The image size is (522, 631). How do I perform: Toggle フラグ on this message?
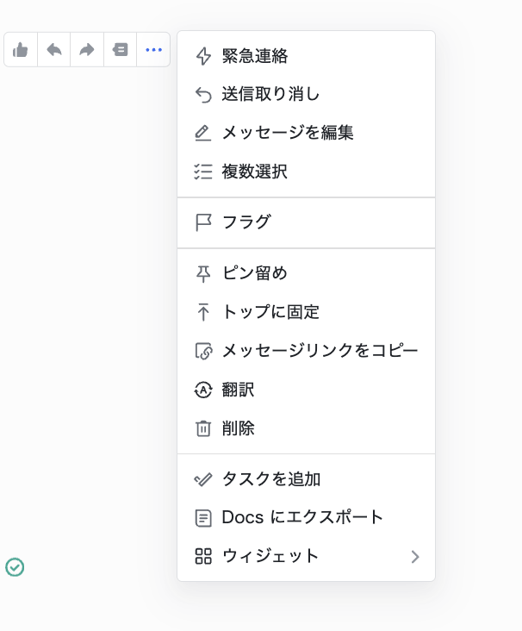pyautogui.click(x=306, y=222)
